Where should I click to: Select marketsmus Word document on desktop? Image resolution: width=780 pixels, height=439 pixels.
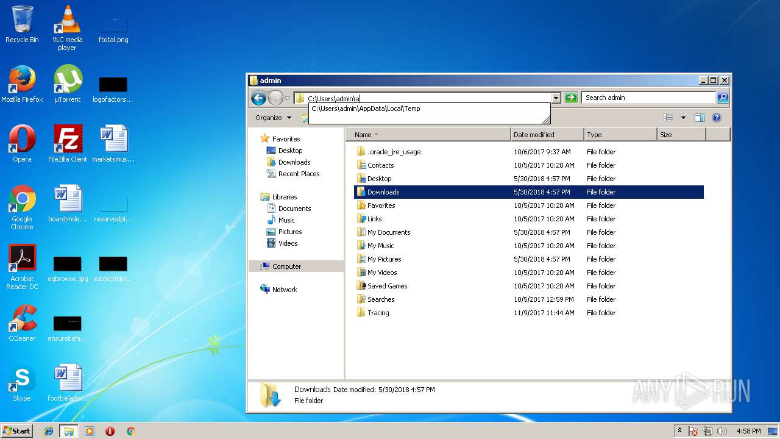pyautogui.click(x=113, y=144)
